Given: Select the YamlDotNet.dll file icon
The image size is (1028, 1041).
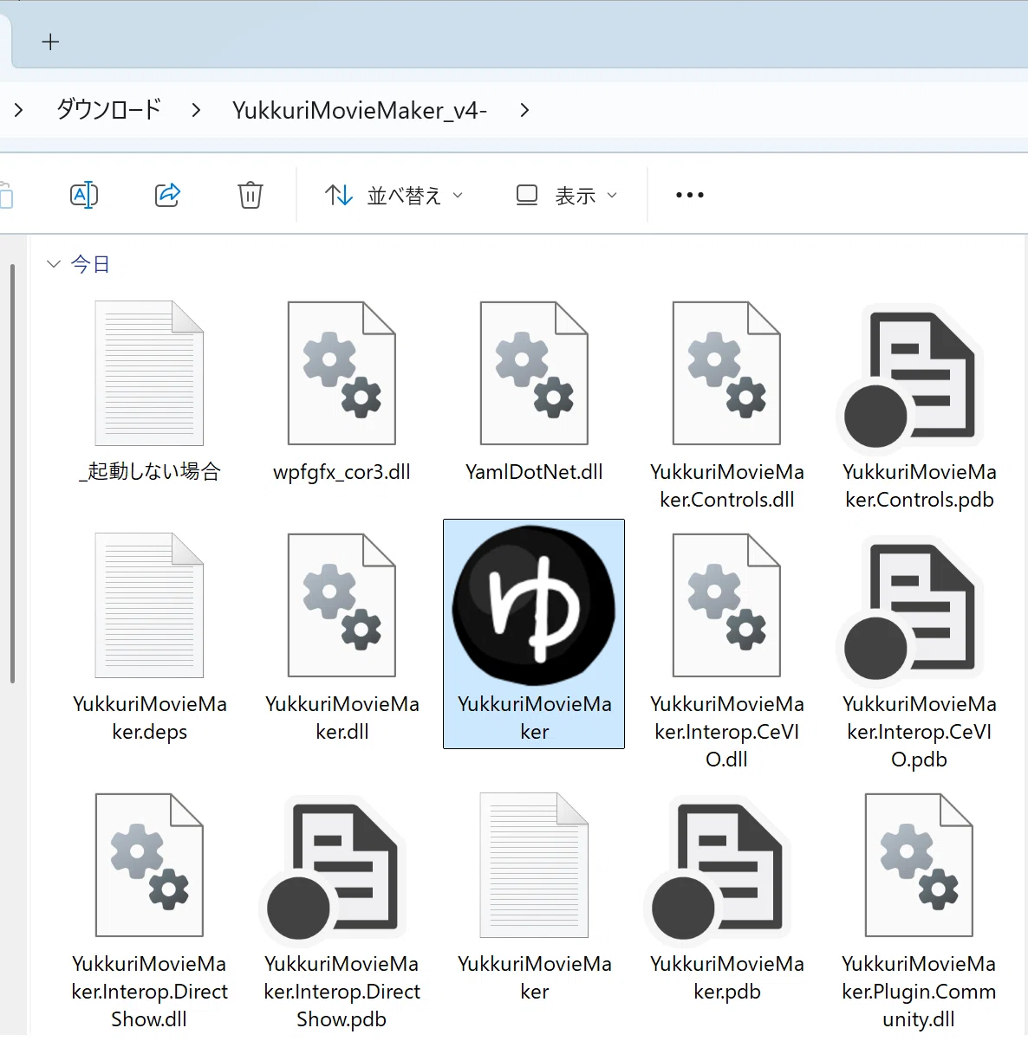Looking at the screenshot, I should (534, 373).
